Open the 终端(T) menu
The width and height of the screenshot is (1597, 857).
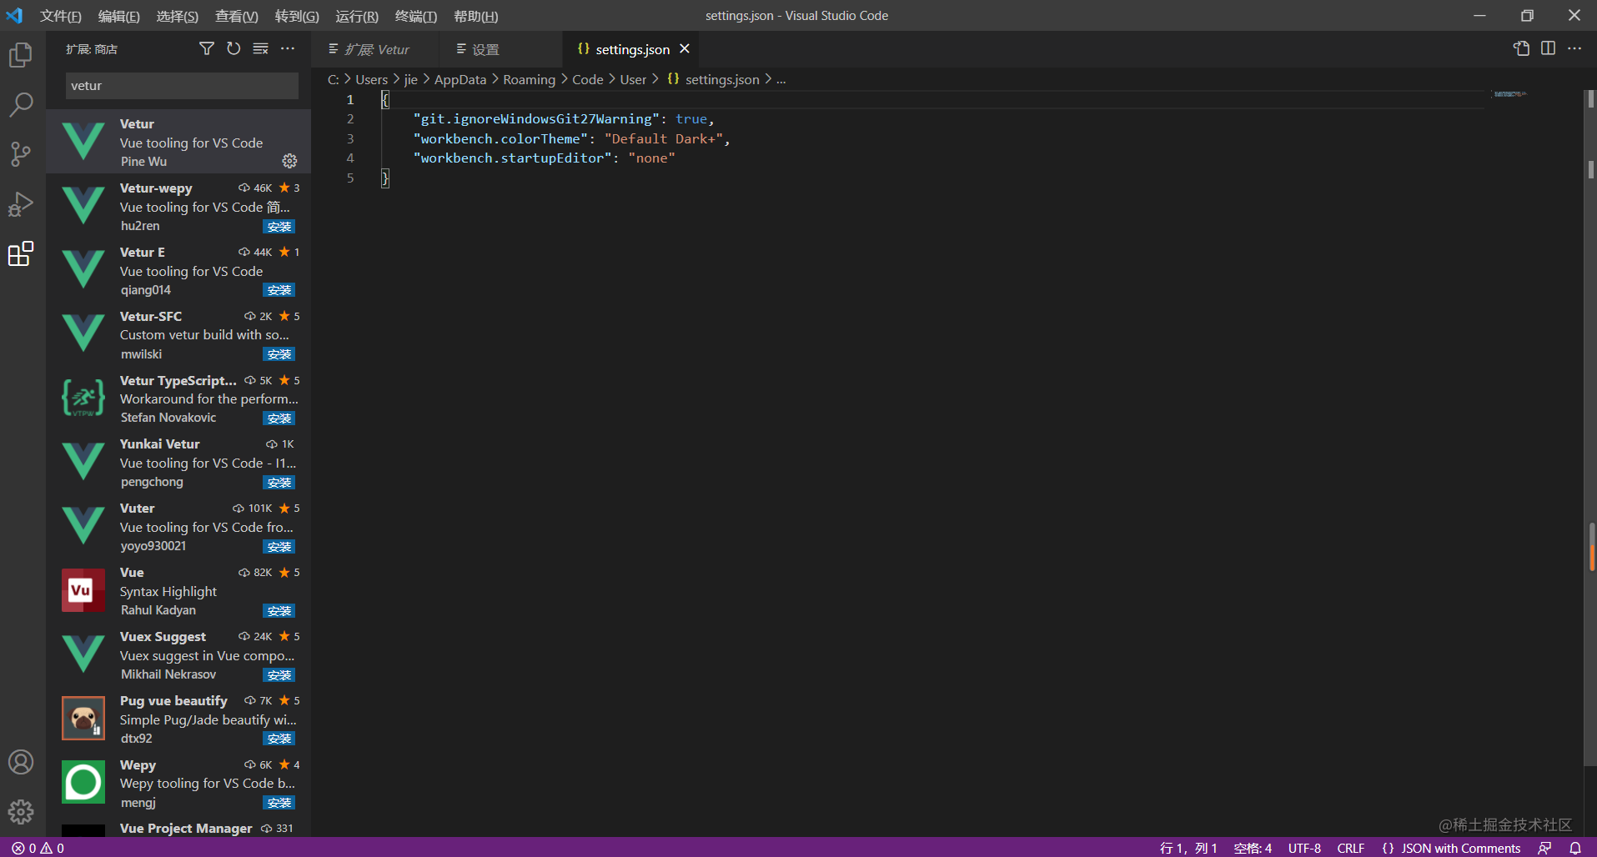point(416,16)
